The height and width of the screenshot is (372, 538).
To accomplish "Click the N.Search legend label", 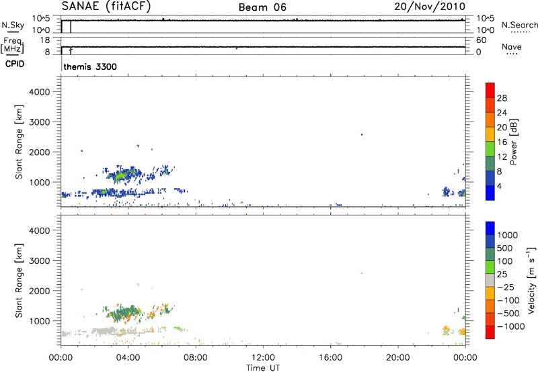I will pyautogui.click(x=520, y=25).
